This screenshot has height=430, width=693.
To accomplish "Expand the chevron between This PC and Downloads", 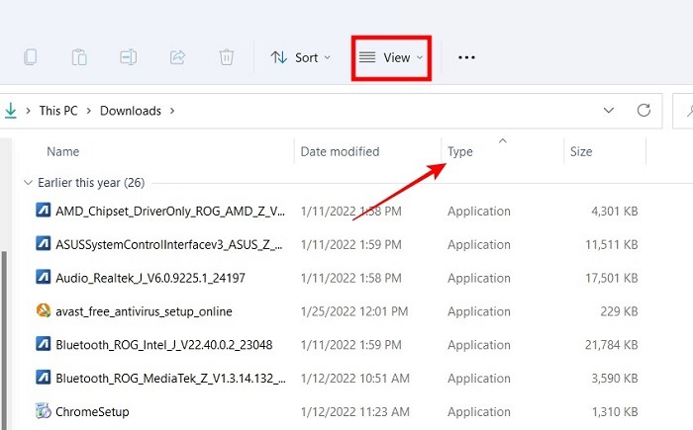I will tap(89, 111).
